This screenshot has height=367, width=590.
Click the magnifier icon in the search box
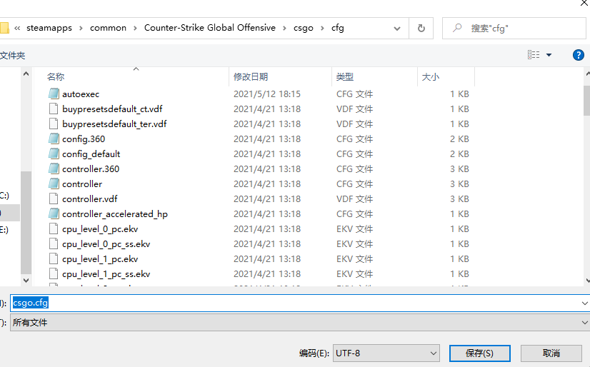click(x=457, y=28)
